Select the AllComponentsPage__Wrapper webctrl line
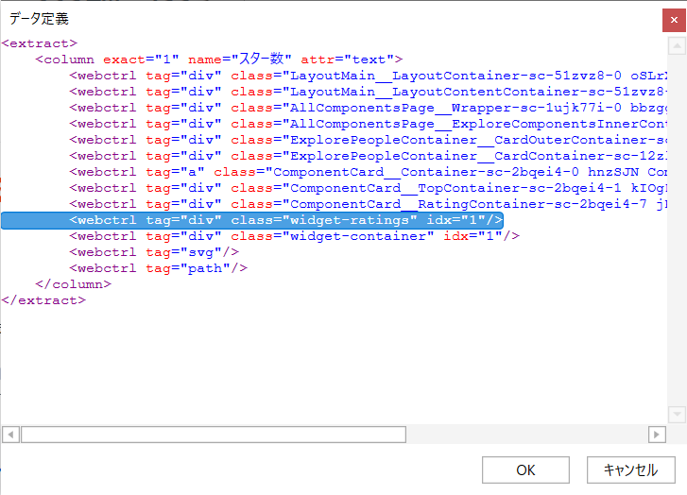This screenshot has width=687, height=495. 368,108
